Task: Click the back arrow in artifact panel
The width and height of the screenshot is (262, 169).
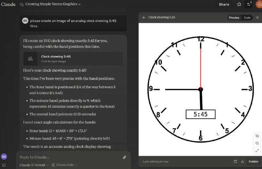Action: (x=144, y=17)
